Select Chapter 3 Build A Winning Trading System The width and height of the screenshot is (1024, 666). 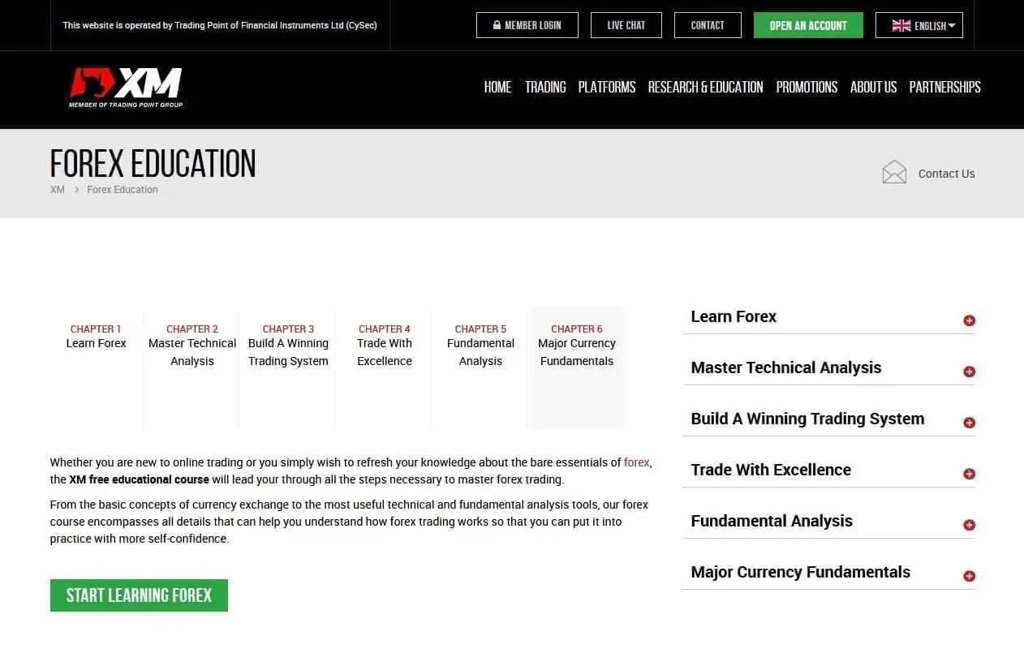tap(288, 345)
